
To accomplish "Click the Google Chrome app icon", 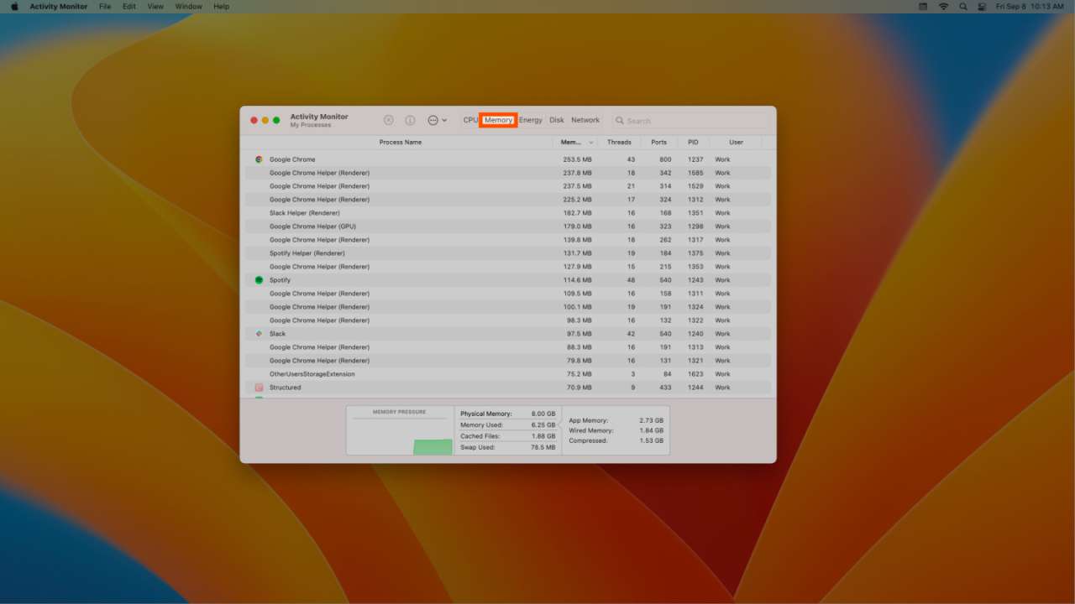I will point(259,159).
